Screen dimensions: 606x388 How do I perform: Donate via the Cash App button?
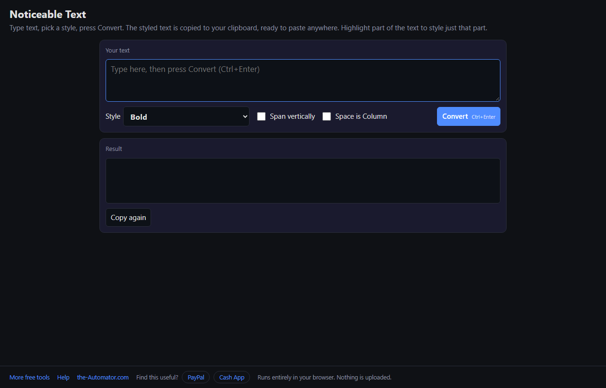click(232, 377)
